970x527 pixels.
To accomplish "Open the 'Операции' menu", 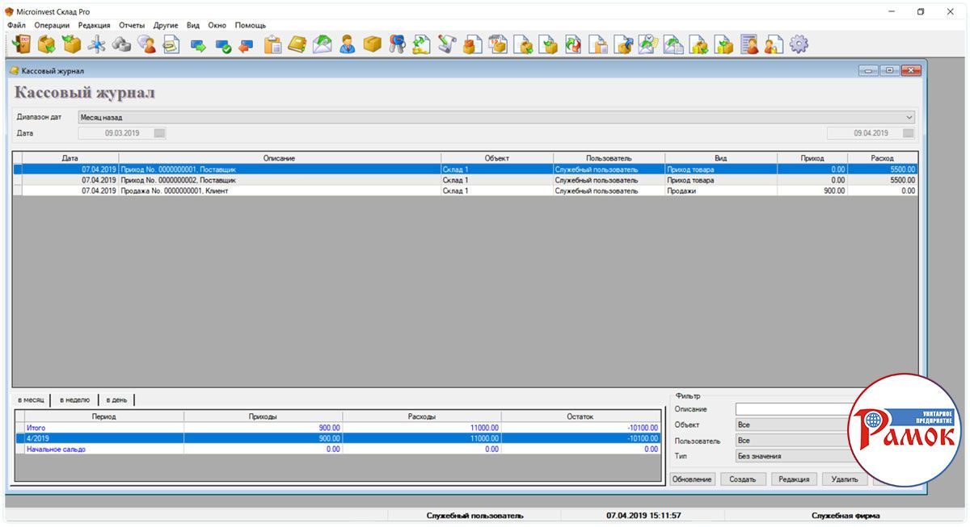I will 52,25.
